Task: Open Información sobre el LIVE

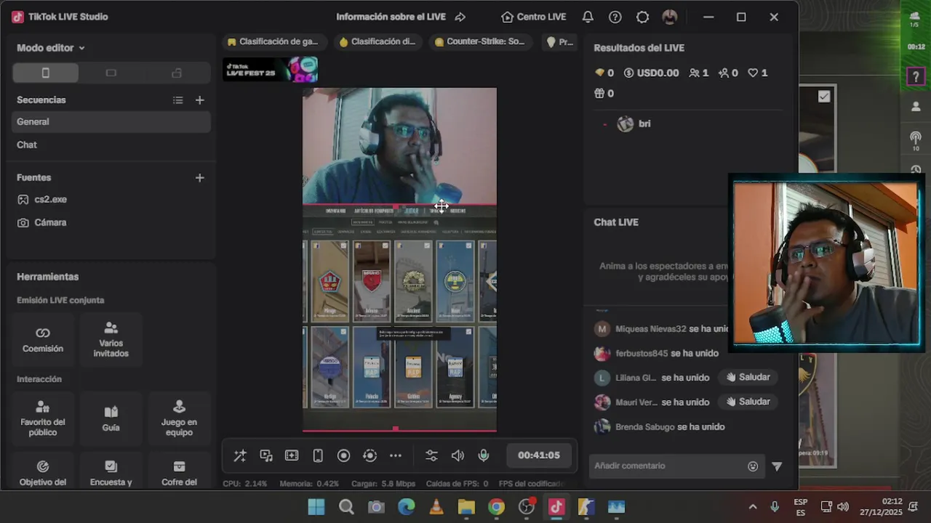Action: (x=391, y=17)
